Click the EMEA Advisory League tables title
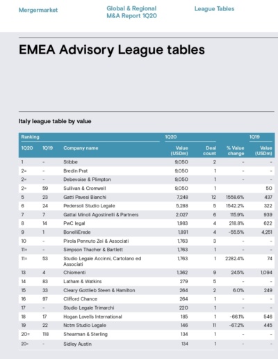This screenshot has height=359, width=278. (112, 50)
